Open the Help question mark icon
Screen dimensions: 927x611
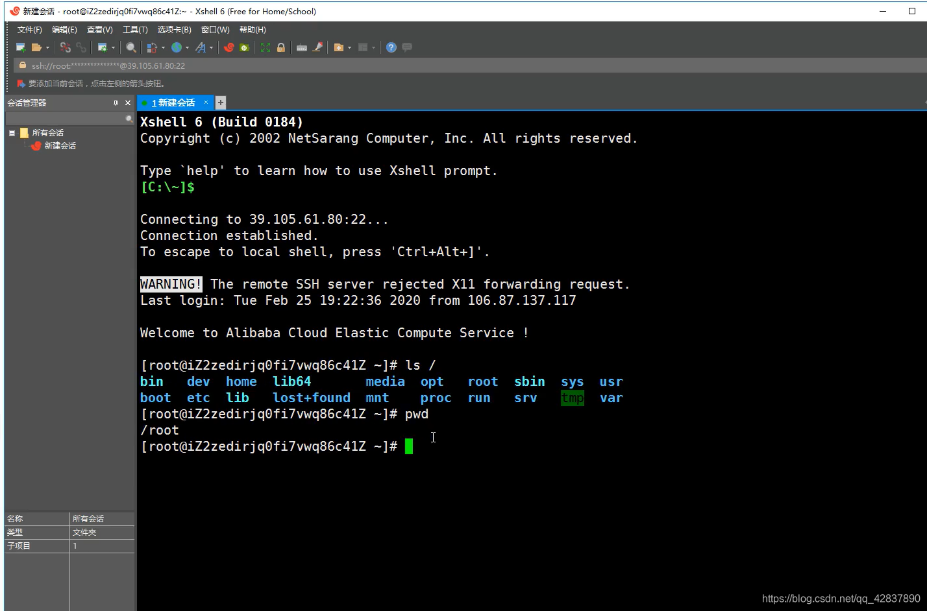pyautogui.click(x=391, y=47)
